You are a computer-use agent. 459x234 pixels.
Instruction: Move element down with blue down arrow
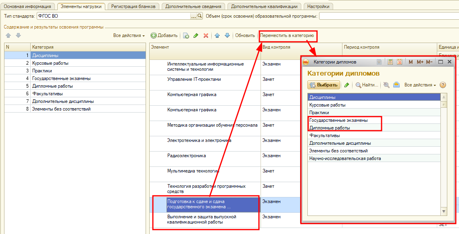(227, 35)
